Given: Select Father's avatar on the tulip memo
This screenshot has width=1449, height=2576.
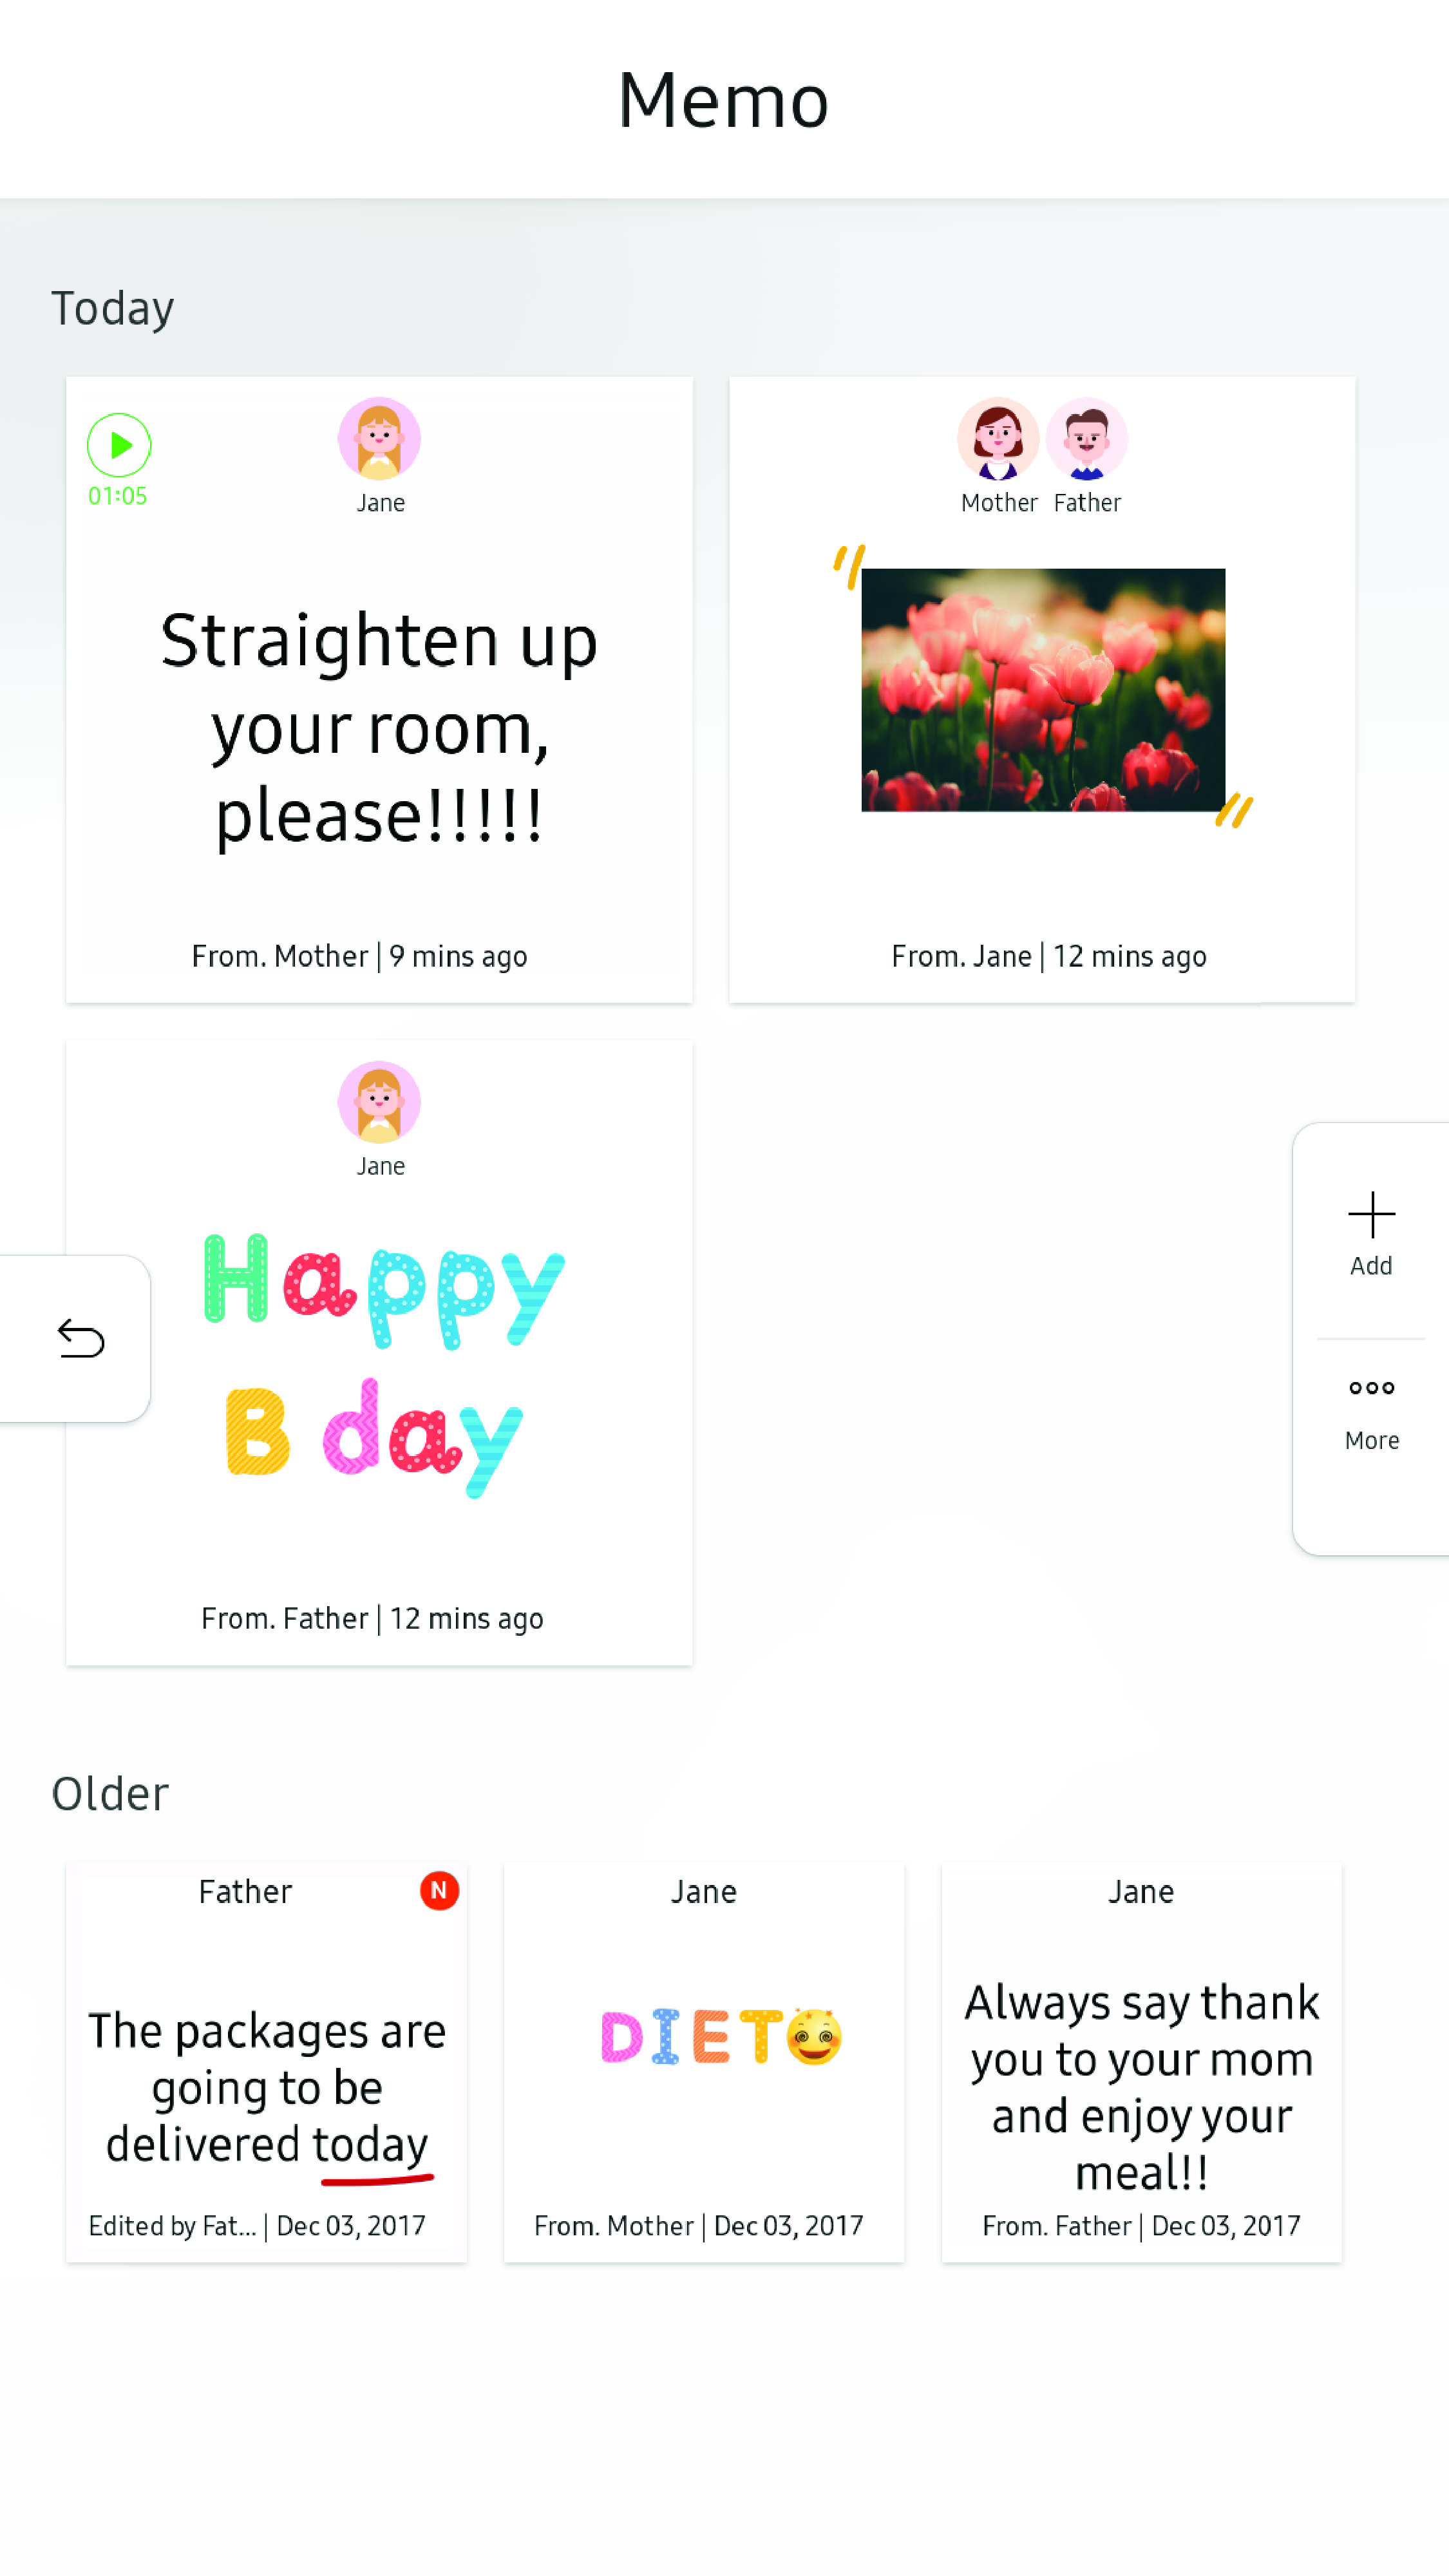Looking at the screenshot, I should [1087, 439].
